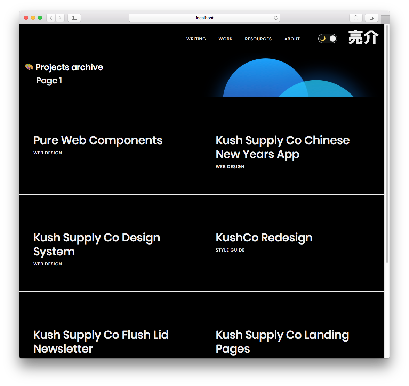
Task: Click the vertical page scrollbar
Action: point(387,139)
